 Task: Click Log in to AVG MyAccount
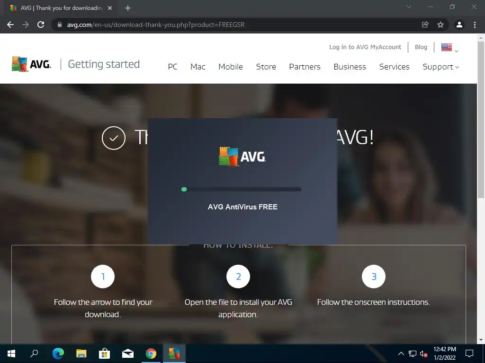tap(365, 47)
